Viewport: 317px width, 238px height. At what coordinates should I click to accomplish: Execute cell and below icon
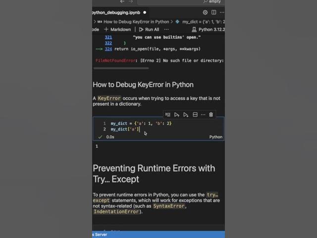pyautogui.click(x=186, y=115)
